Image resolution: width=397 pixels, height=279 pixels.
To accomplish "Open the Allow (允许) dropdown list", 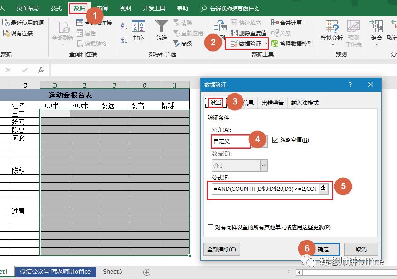I will 263,142.
